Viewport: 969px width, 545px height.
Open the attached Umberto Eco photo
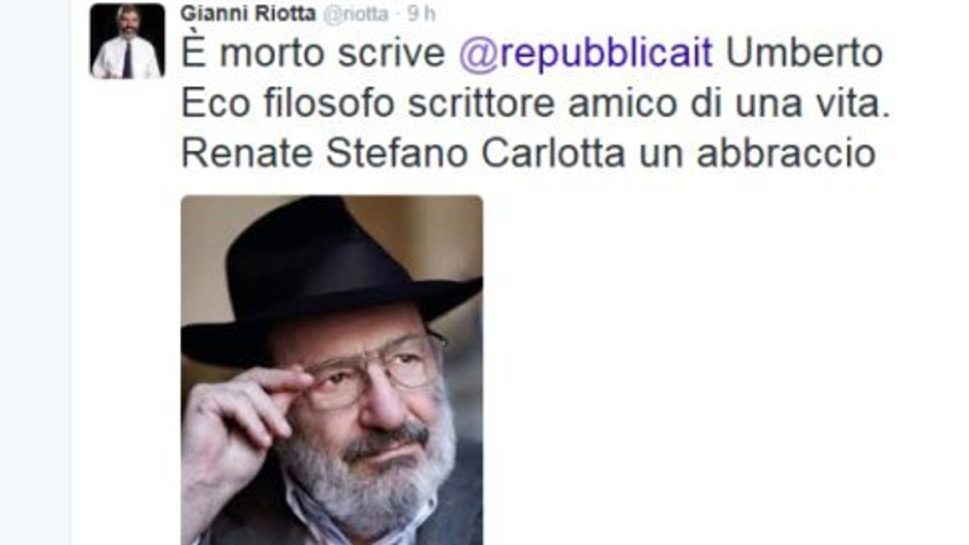332,370
